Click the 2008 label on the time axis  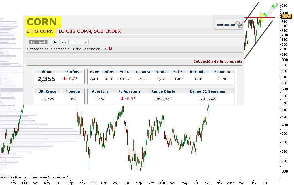(24, 183)
